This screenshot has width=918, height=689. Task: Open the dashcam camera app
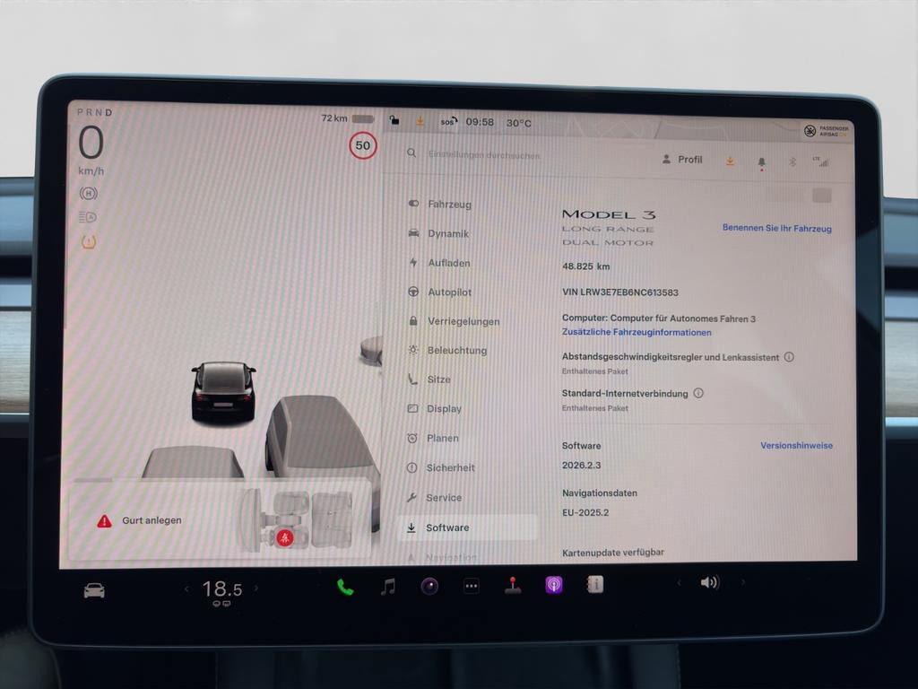click(x=429, y=586)
